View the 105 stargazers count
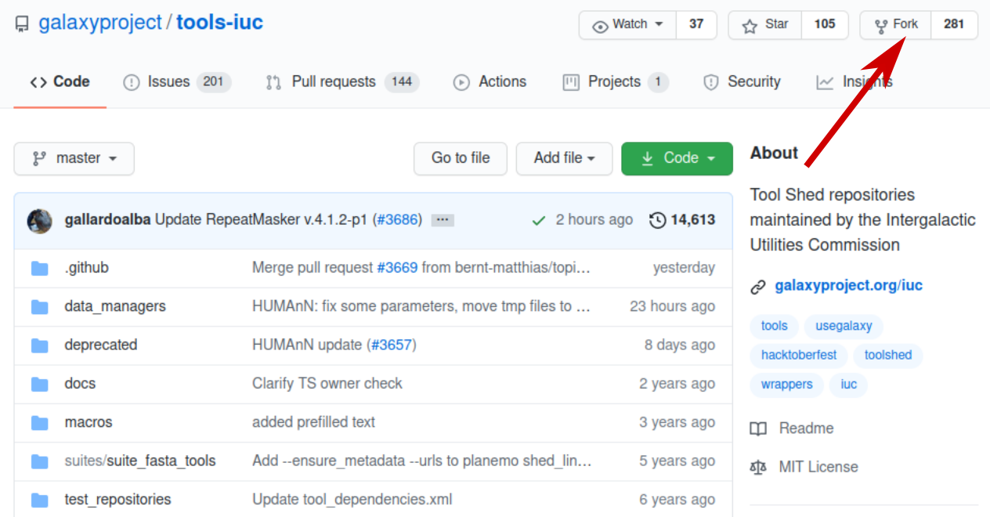The image size is (990, 517). pos(825,25)
